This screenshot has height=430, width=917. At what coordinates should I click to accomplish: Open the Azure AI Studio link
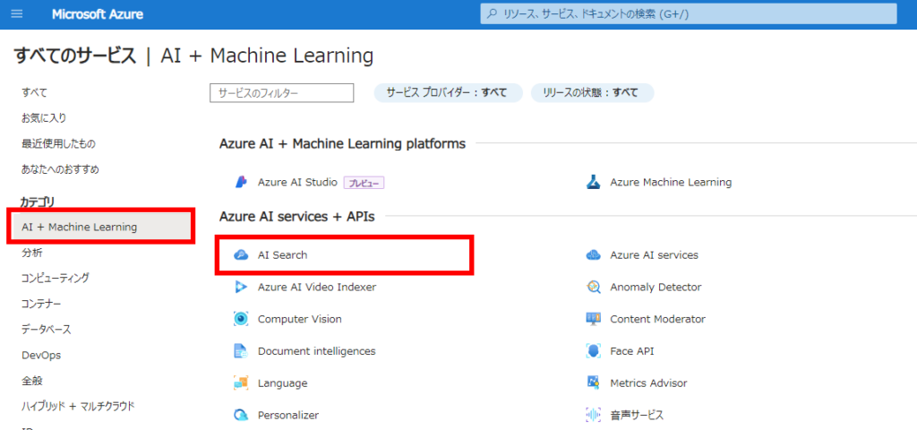pos(297,183)
